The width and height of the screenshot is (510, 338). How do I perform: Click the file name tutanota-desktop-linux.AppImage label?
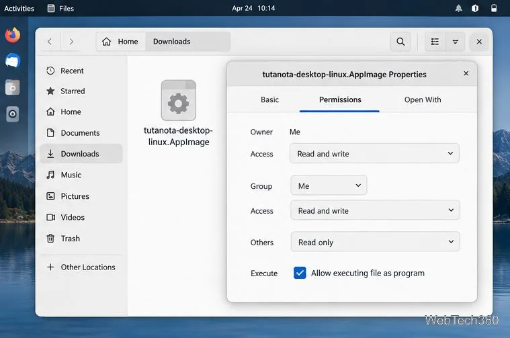(179, 136)
